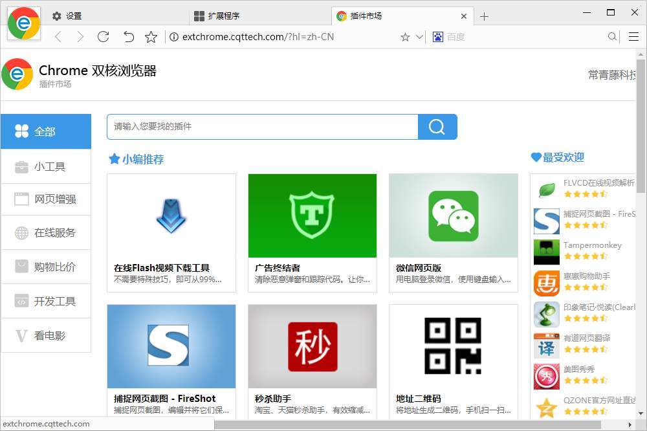Click the FLVCD green leaf icon
This screenshot has height=431, width=647.
[x=546, y=190]
